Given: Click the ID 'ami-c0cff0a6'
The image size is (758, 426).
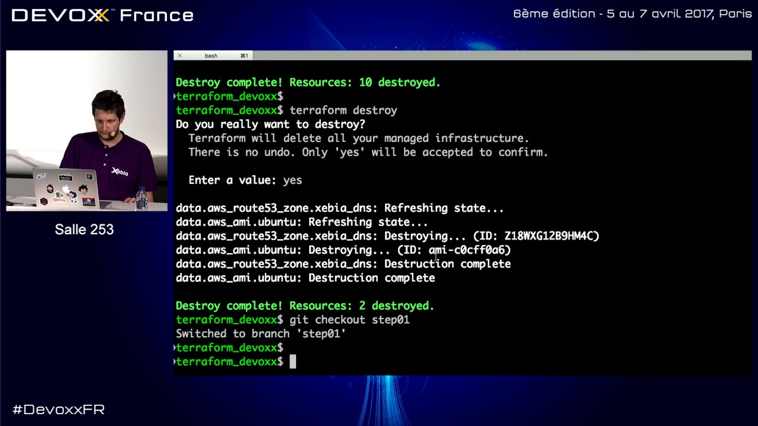Looking at the screenshot, I should point(467,250).
